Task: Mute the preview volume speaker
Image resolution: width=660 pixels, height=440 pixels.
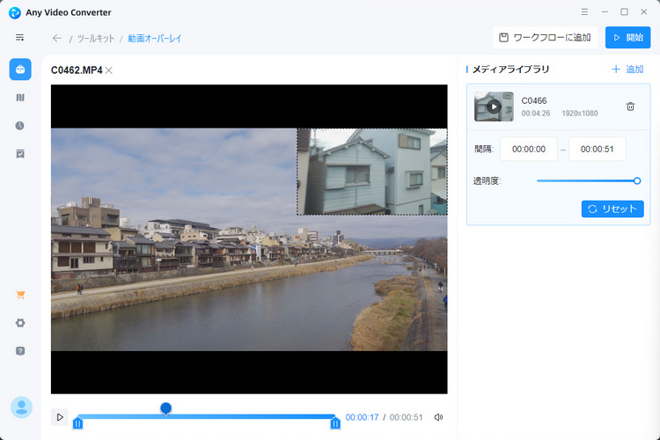Action: pyautogui.click(x=438, y=417)
